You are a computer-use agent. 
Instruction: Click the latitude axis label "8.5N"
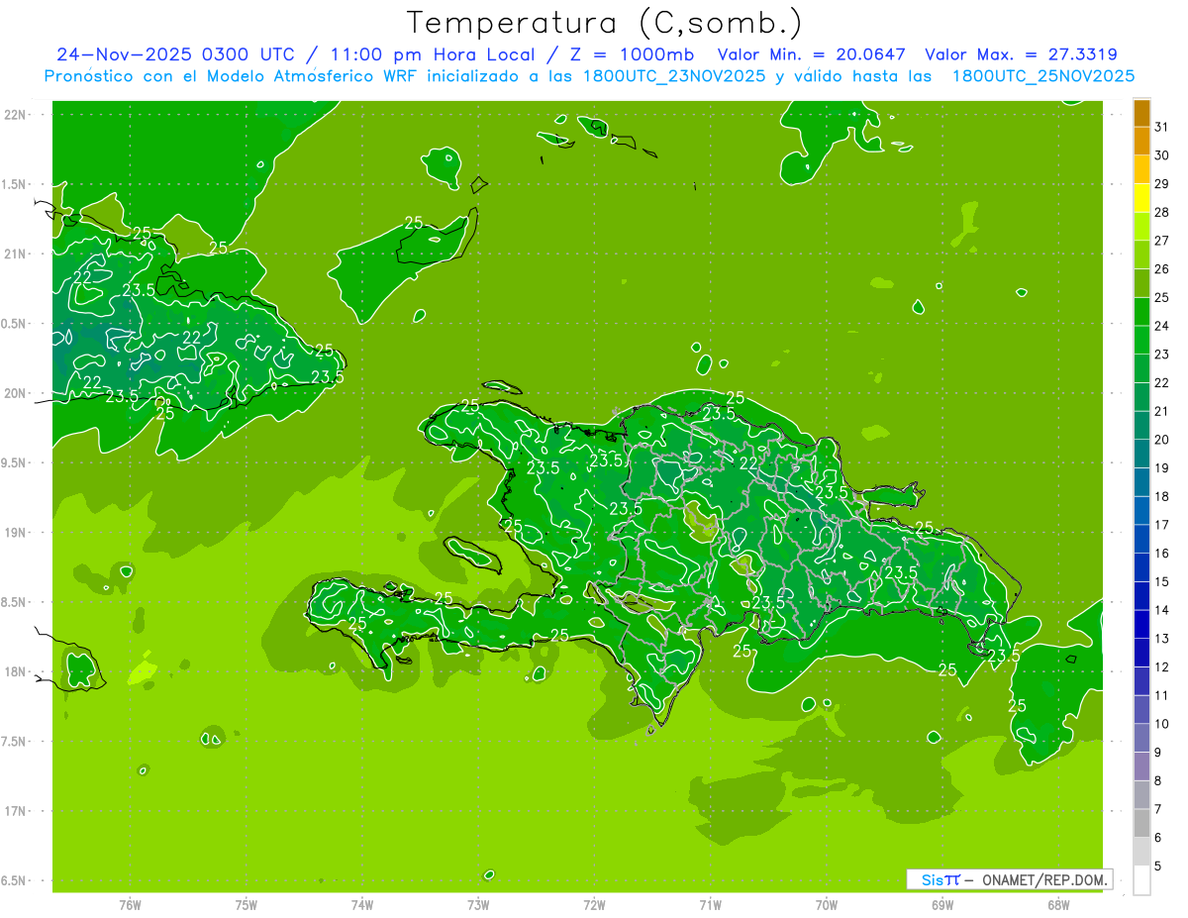click(14, 603)
